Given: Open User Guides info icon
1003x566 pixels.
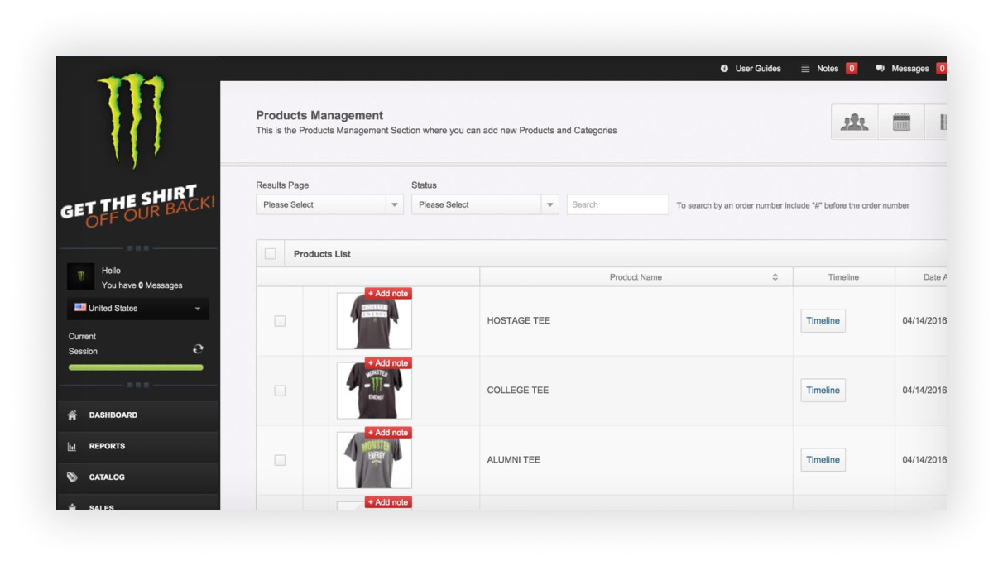Looking at the screenshot, I should [x=725, y=69].
